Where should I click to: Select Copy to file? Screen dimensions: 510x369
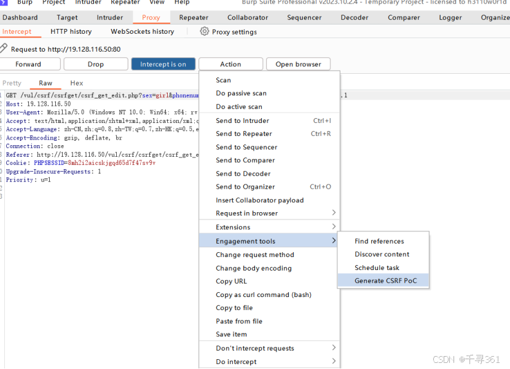click(x=270, y=307)
